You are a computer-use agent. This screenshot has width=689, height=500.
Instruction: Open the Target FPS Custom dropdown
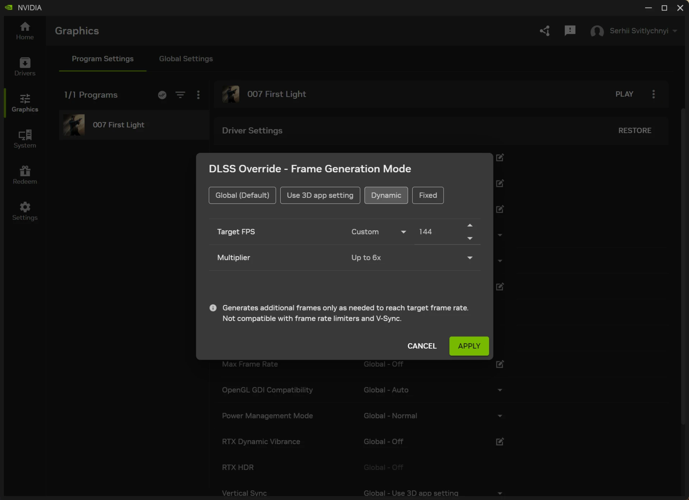(379, 232)
